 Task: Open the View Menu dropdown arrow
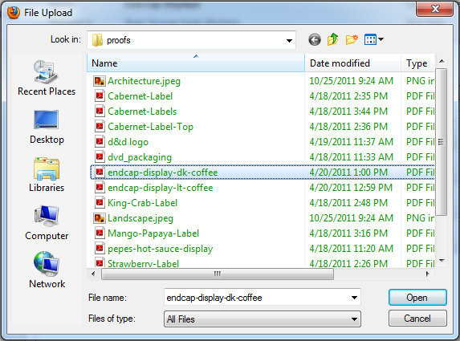[381, 39]
